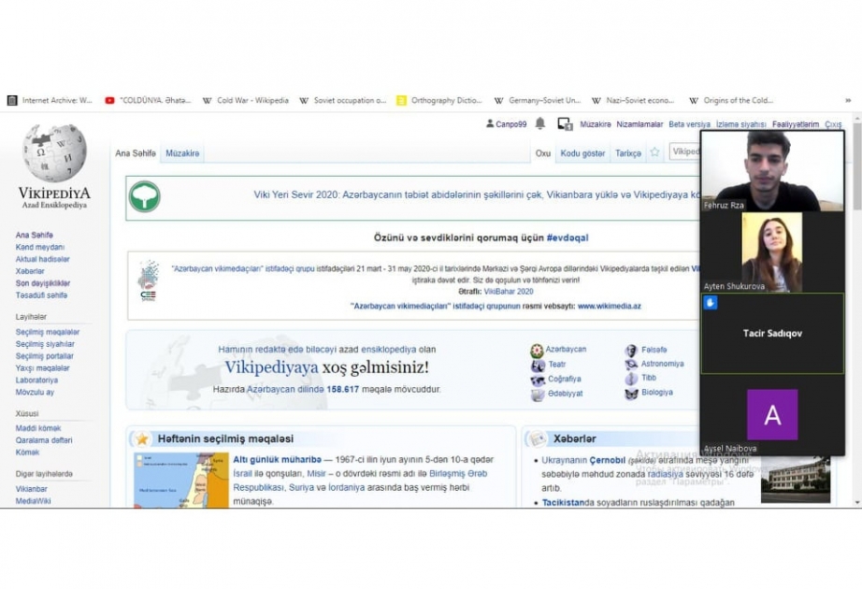862x589 pixels.
Task: Click the 158.617 article count link
Action: (x=342, y=389)
